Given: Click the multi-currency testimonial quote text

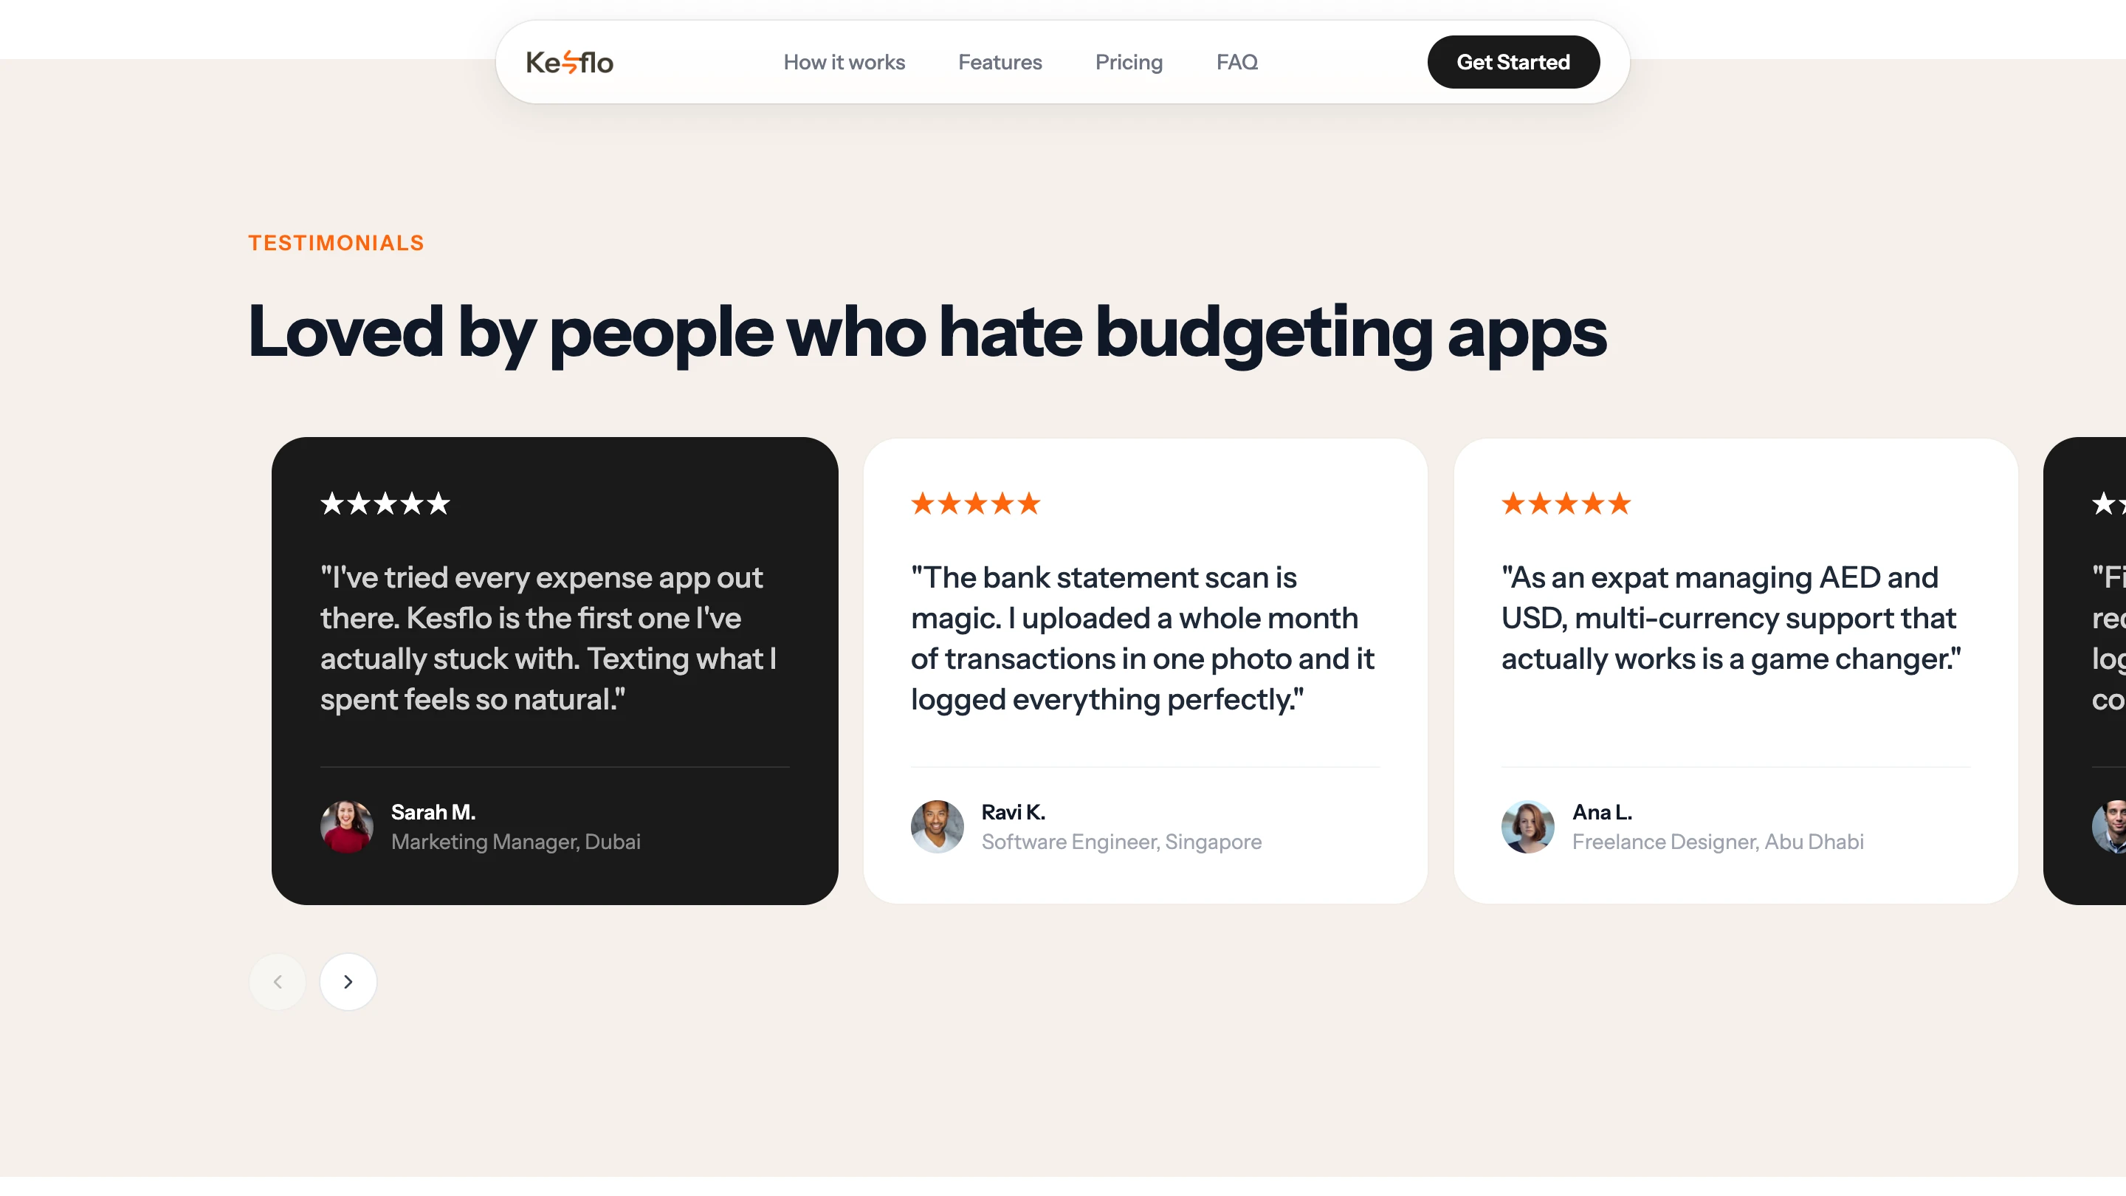Looking at the screenshot, I should click(x=1730, y=617).
